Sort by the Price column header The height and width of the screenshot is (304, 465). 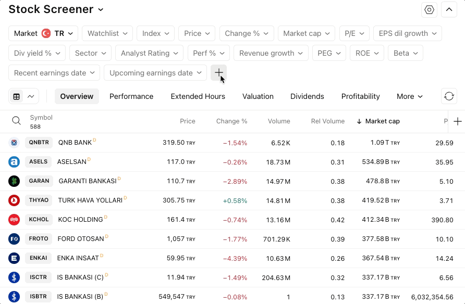[x=188, y=121]
